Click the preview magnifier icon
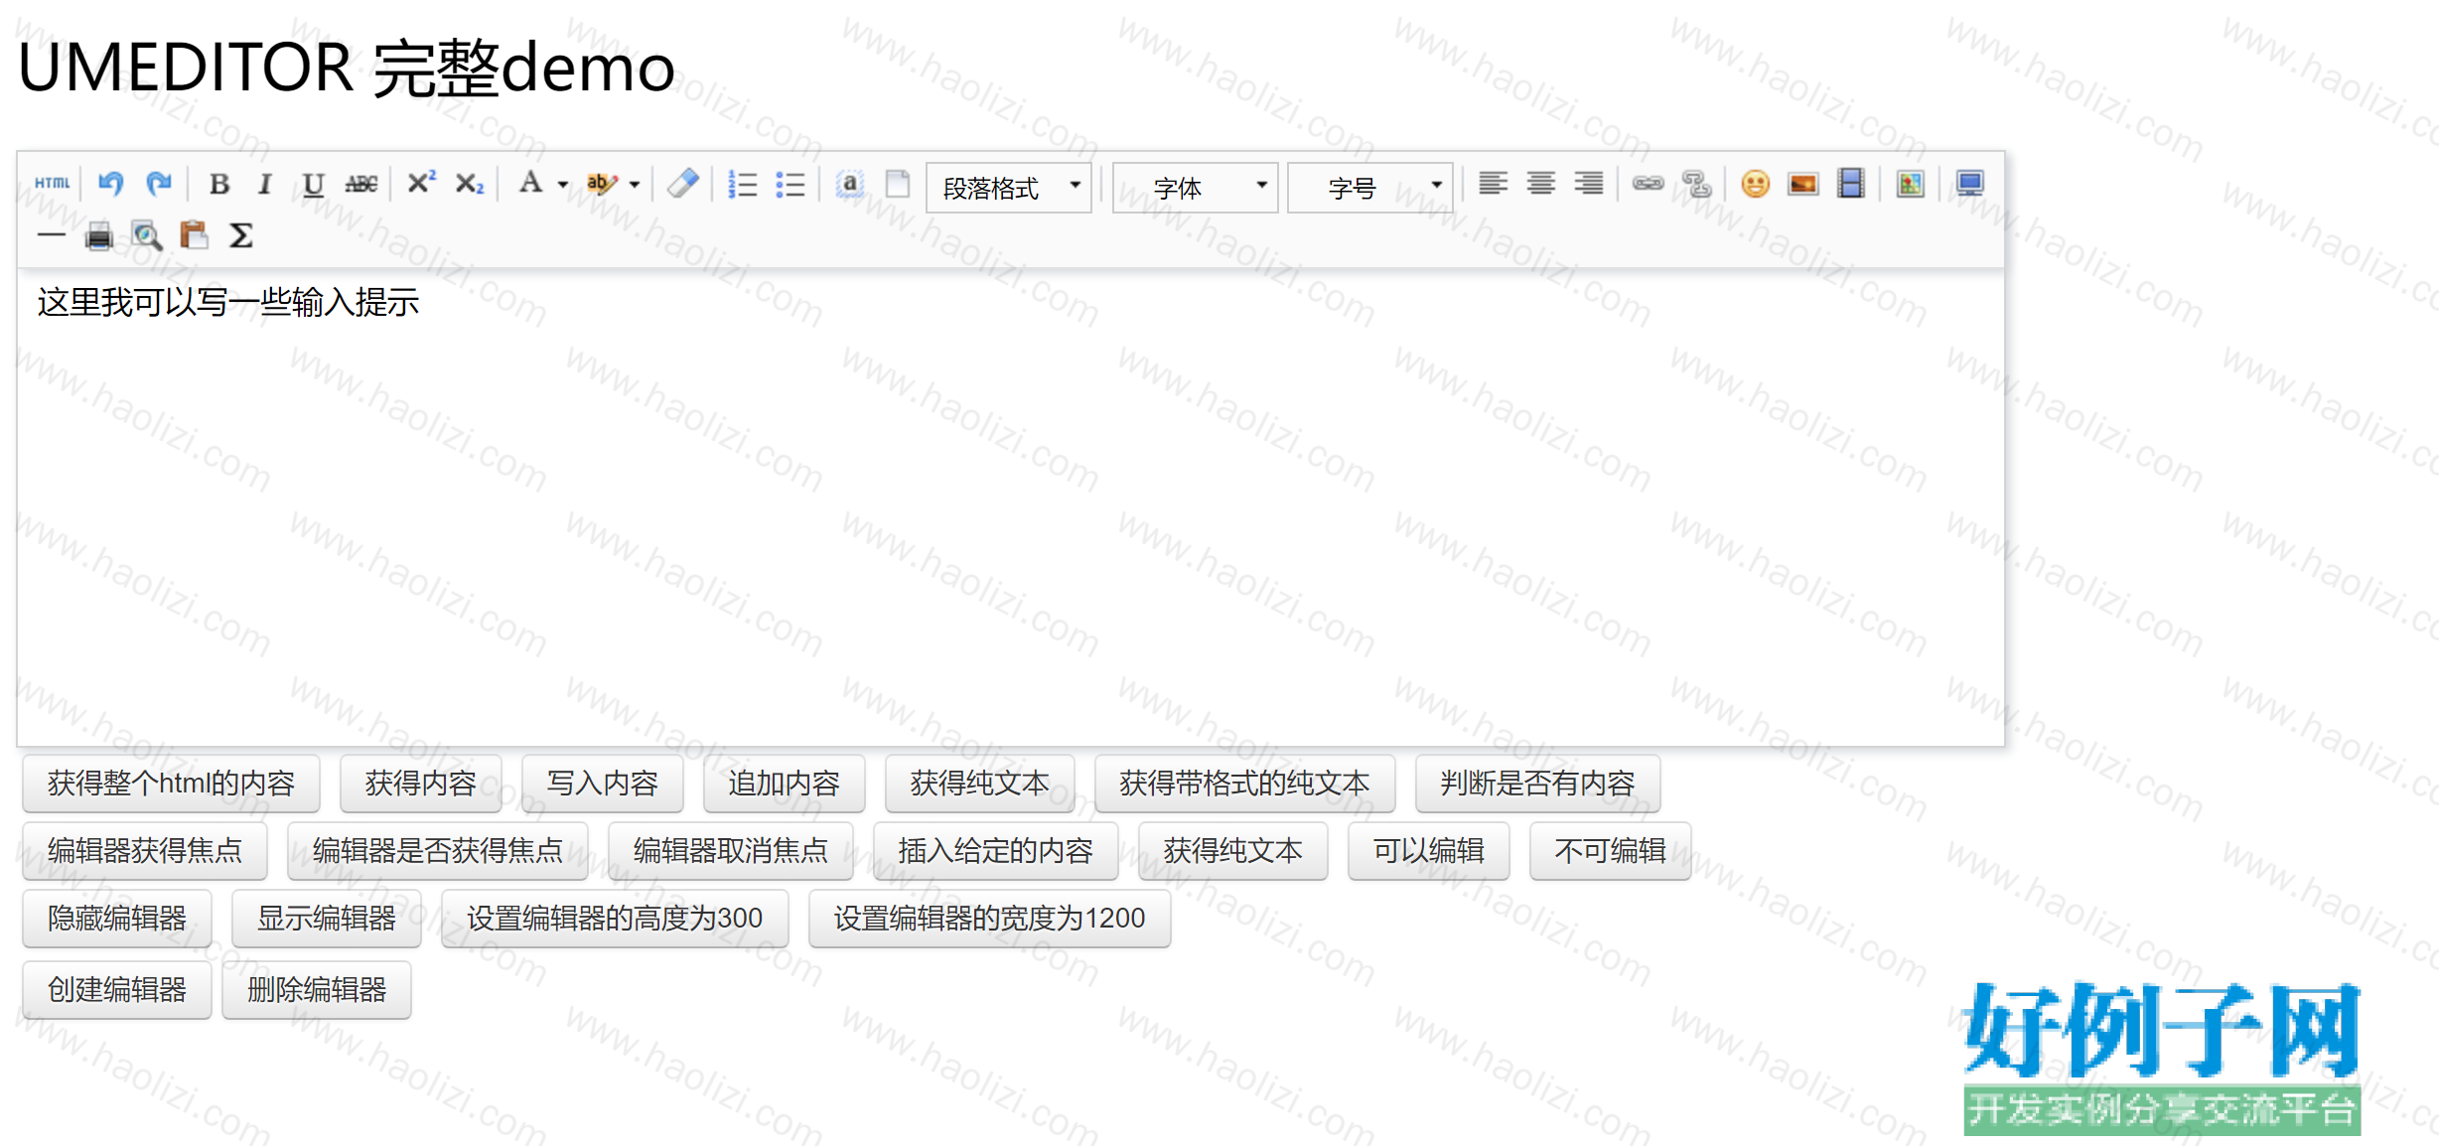2439x1146 pixels. pyautogui.click(x=147, y=236)
